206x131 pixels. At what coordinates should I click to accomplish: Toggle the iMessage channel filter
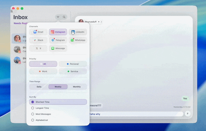click(58, 48)
